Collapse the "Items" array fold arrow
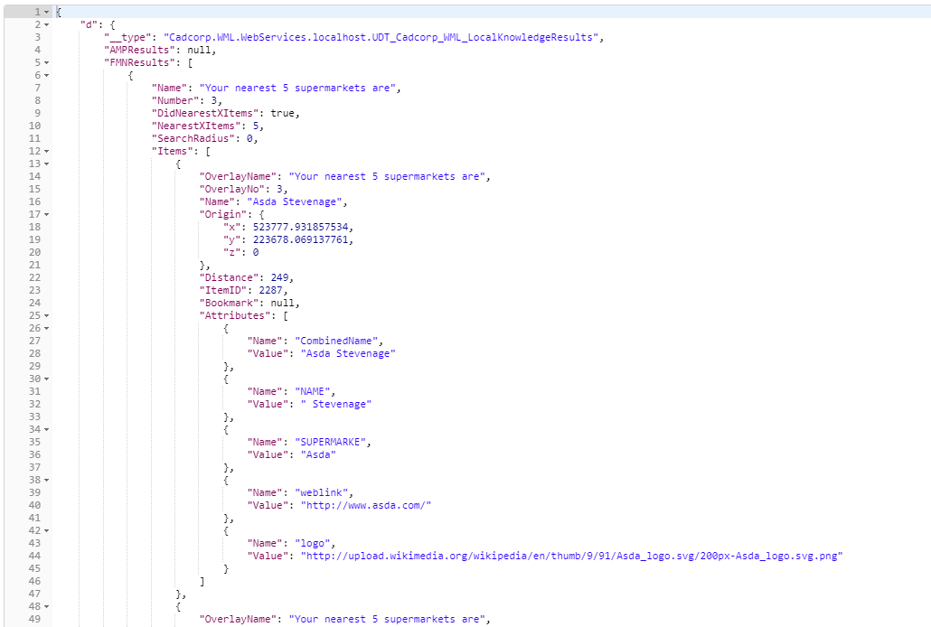The height and width of the screenshot is (627, 931). (47, 152)
